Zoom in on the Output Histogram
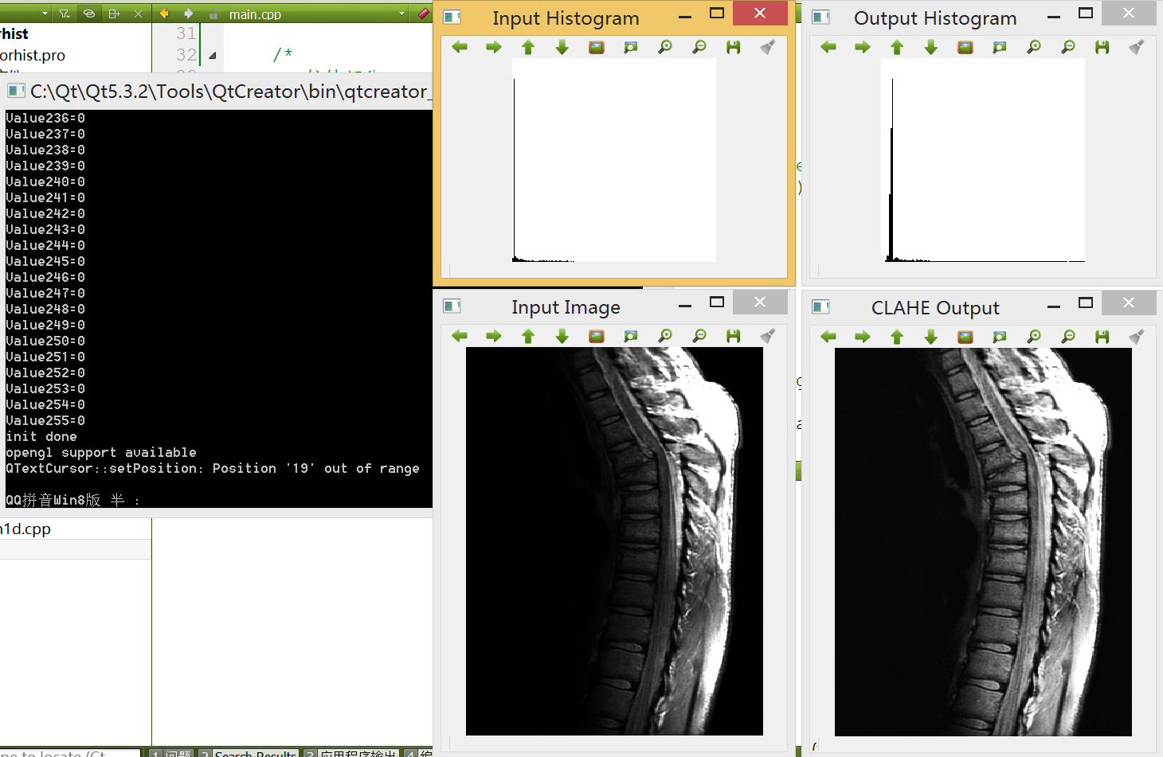Image resolution: width=1163 pixels, height=757 pixels. point(1034,47)
